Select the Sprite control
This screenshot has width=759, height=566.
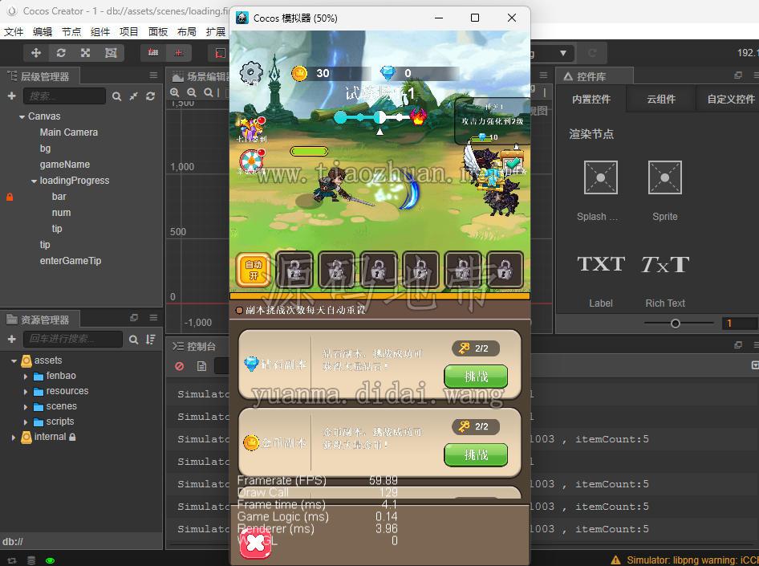664,177
